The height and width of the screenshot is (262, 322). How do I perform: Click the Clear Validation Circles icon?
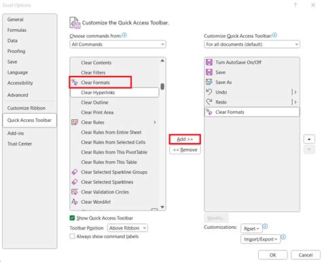click(x=75, y=192)
